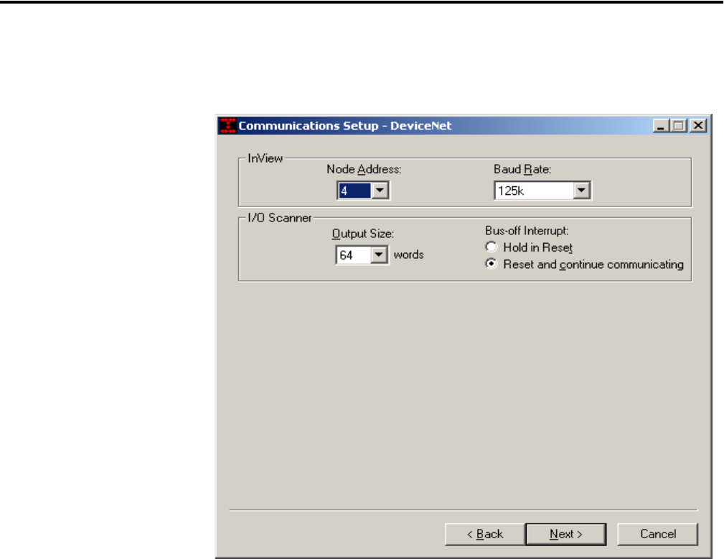Click the Node Address label

click(364, 169)
